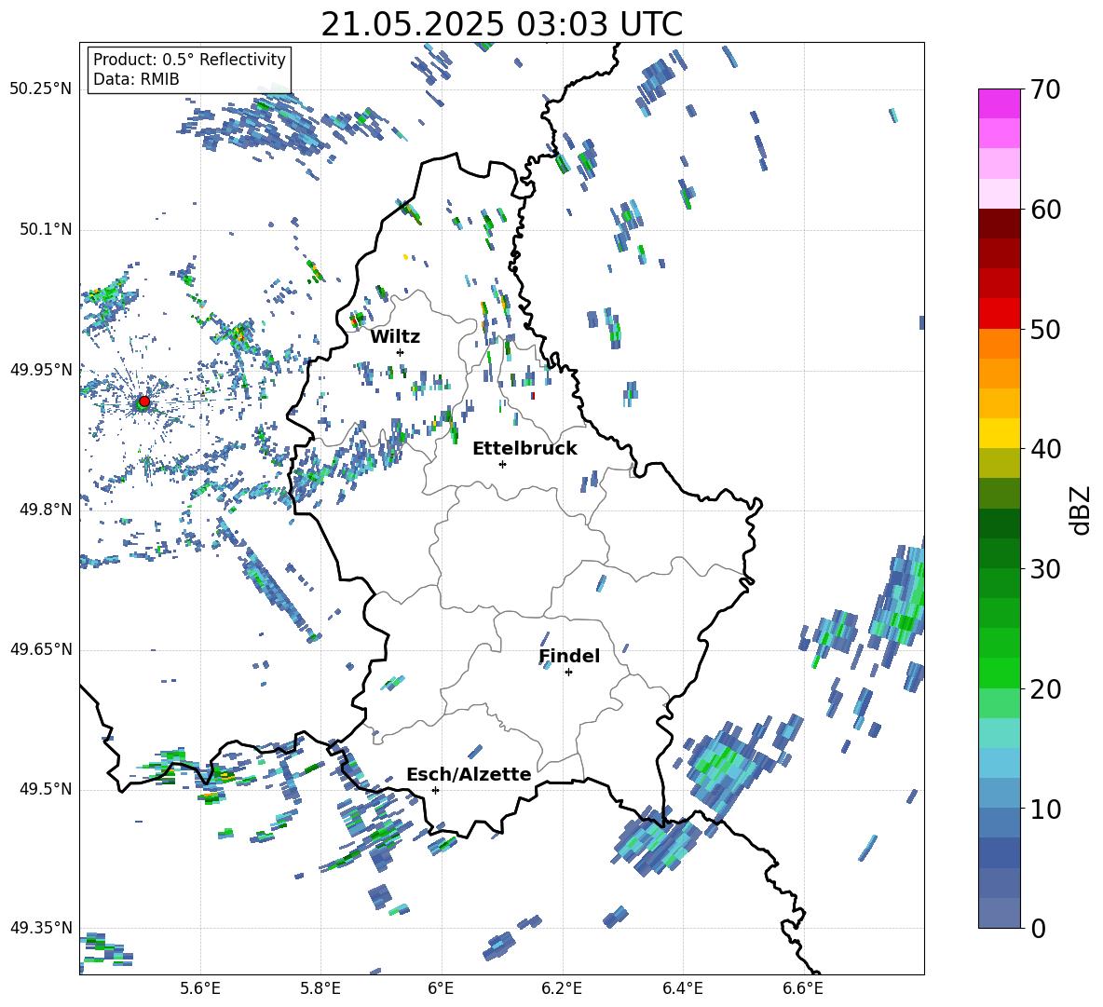Screen dimensions: 1103x1007
Task: Click the Wiltz city label
Action: pyautogui.click(x=395, y=337)
